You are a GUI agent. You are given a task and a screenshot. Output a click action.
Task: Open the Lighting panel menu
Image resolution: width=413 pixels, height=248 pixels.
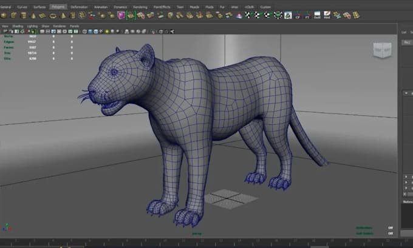coord(32,26)
